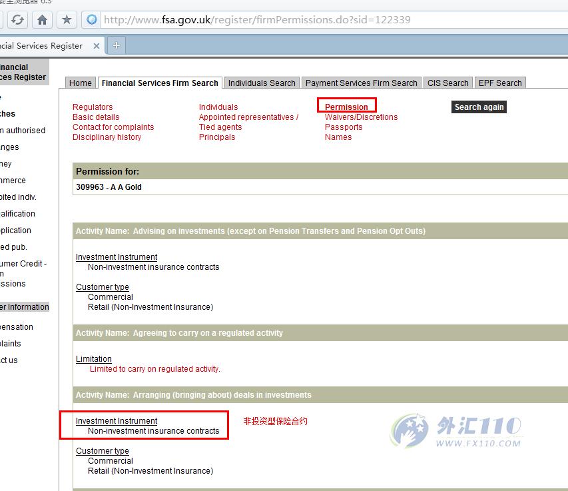Switch to the Home tab
The height and width of the screenshot is (491, 568).
[x=81, y=83]
